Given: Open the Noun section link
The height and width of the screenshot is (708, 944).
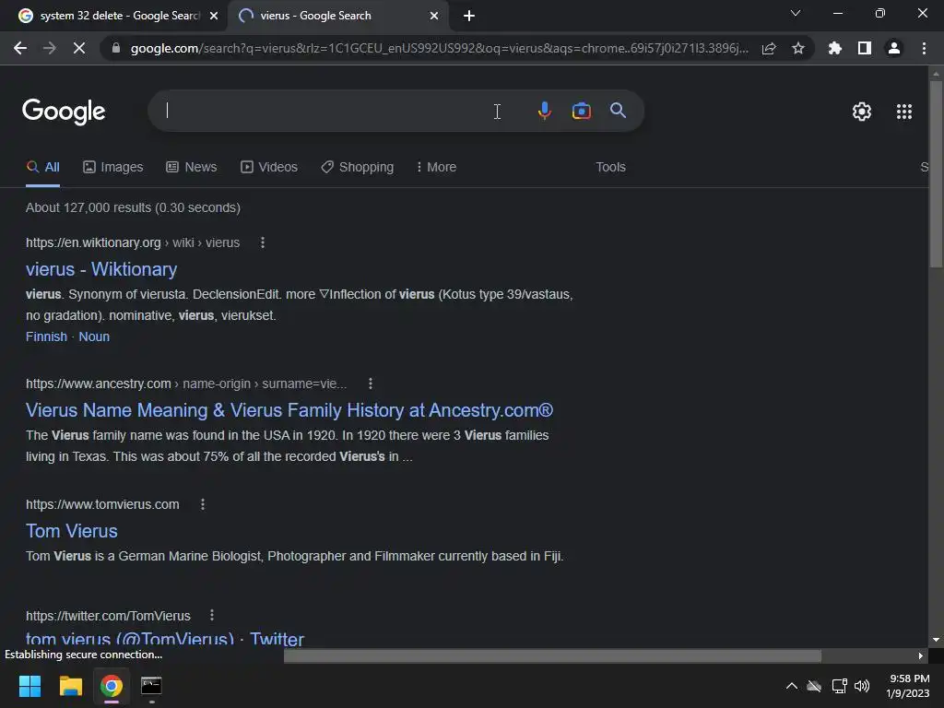Looking at the screenshot, I should pos(94,336).
